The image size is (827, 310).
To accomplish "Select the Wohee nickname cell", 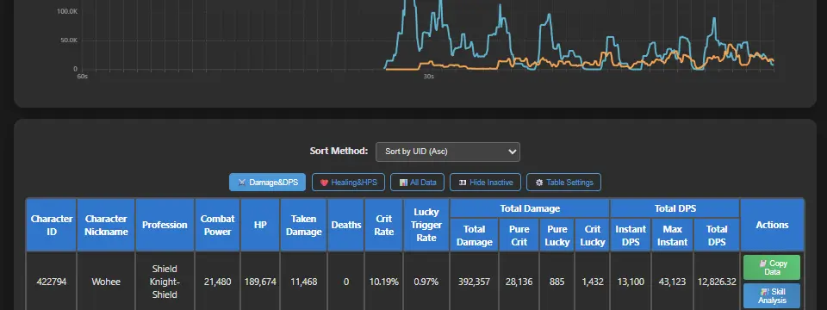I will click(106, 282).
